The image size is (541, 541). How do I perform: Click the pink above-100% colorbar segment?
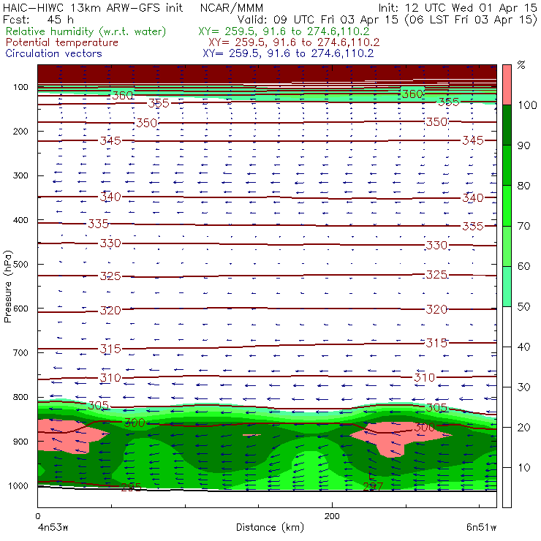(507, 85)
